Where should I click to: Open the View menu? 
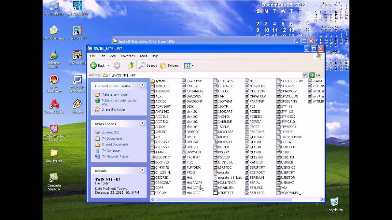[x=113, y=56]
